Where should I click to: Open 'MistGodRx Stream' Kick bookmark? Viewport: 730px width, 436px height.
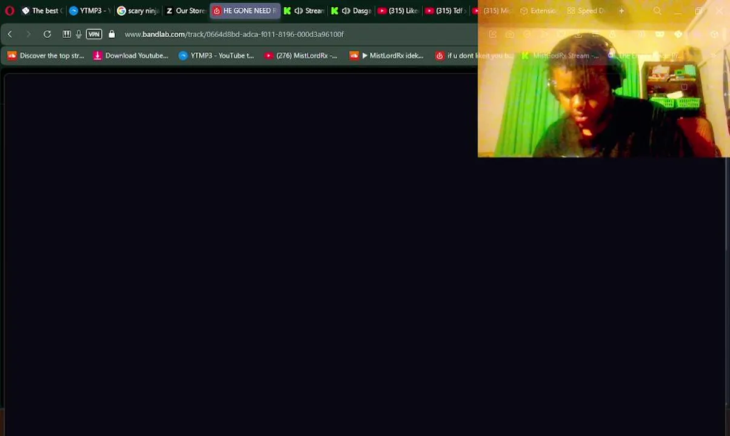point(560,56)
